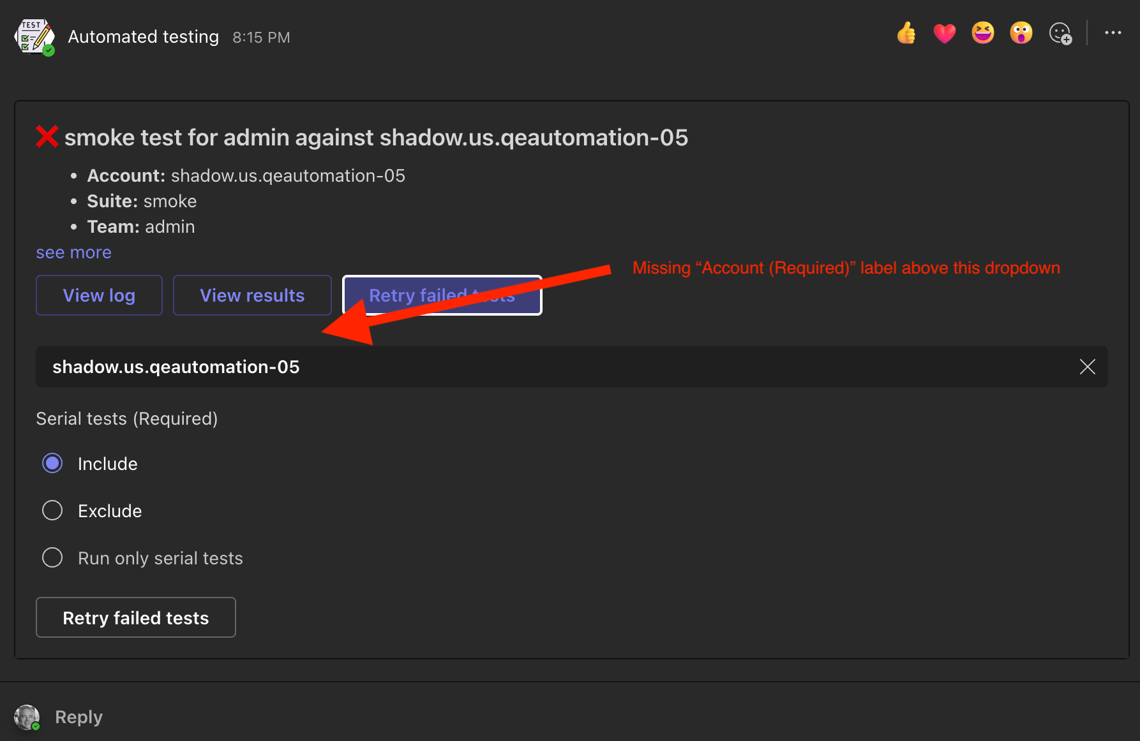Click the red failure status icon
1140x741 pixels.
point(47,136)
